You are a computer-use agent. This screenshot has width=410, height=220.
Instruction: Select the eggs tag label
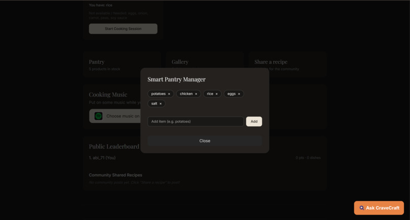pyautogui.click(x=231, y=94)
